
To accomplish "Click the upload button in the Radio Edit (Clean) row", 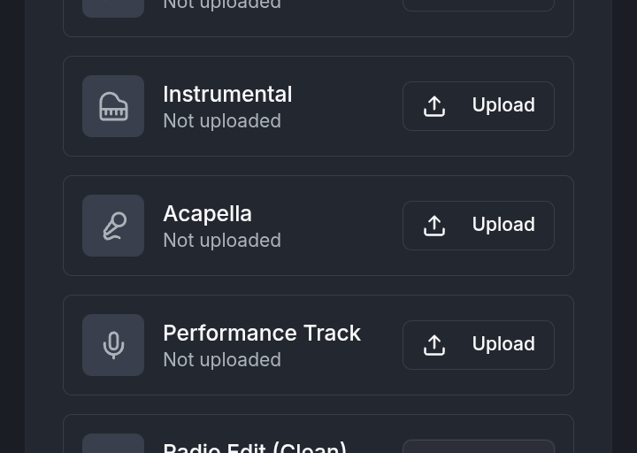I will click(479, 447).
